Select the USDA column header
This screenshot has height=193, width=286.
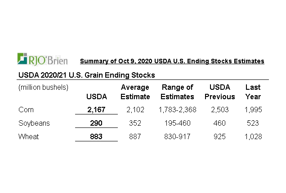pos(96,96)
